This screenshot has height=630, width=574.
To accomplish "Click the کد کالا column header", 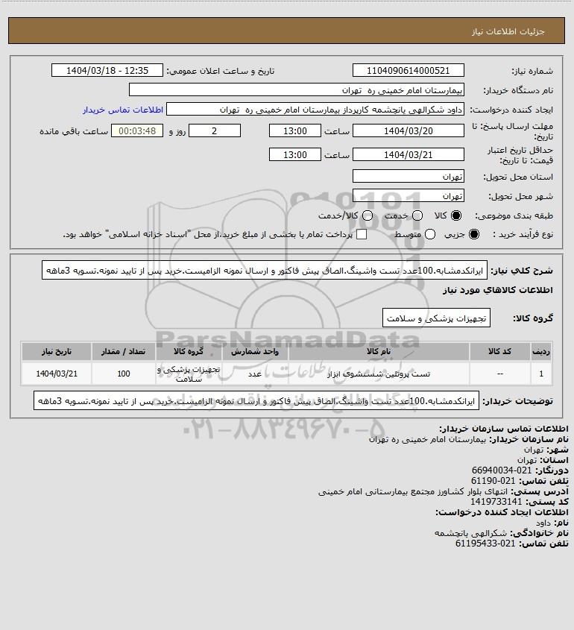I will tap(499, 352).
